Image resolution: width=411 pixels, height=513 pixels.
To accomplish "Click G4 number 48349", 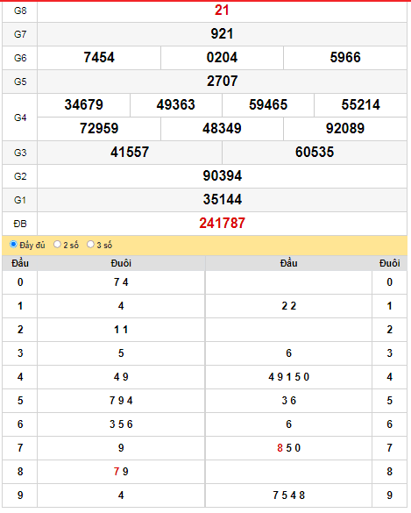I will 222,129.
